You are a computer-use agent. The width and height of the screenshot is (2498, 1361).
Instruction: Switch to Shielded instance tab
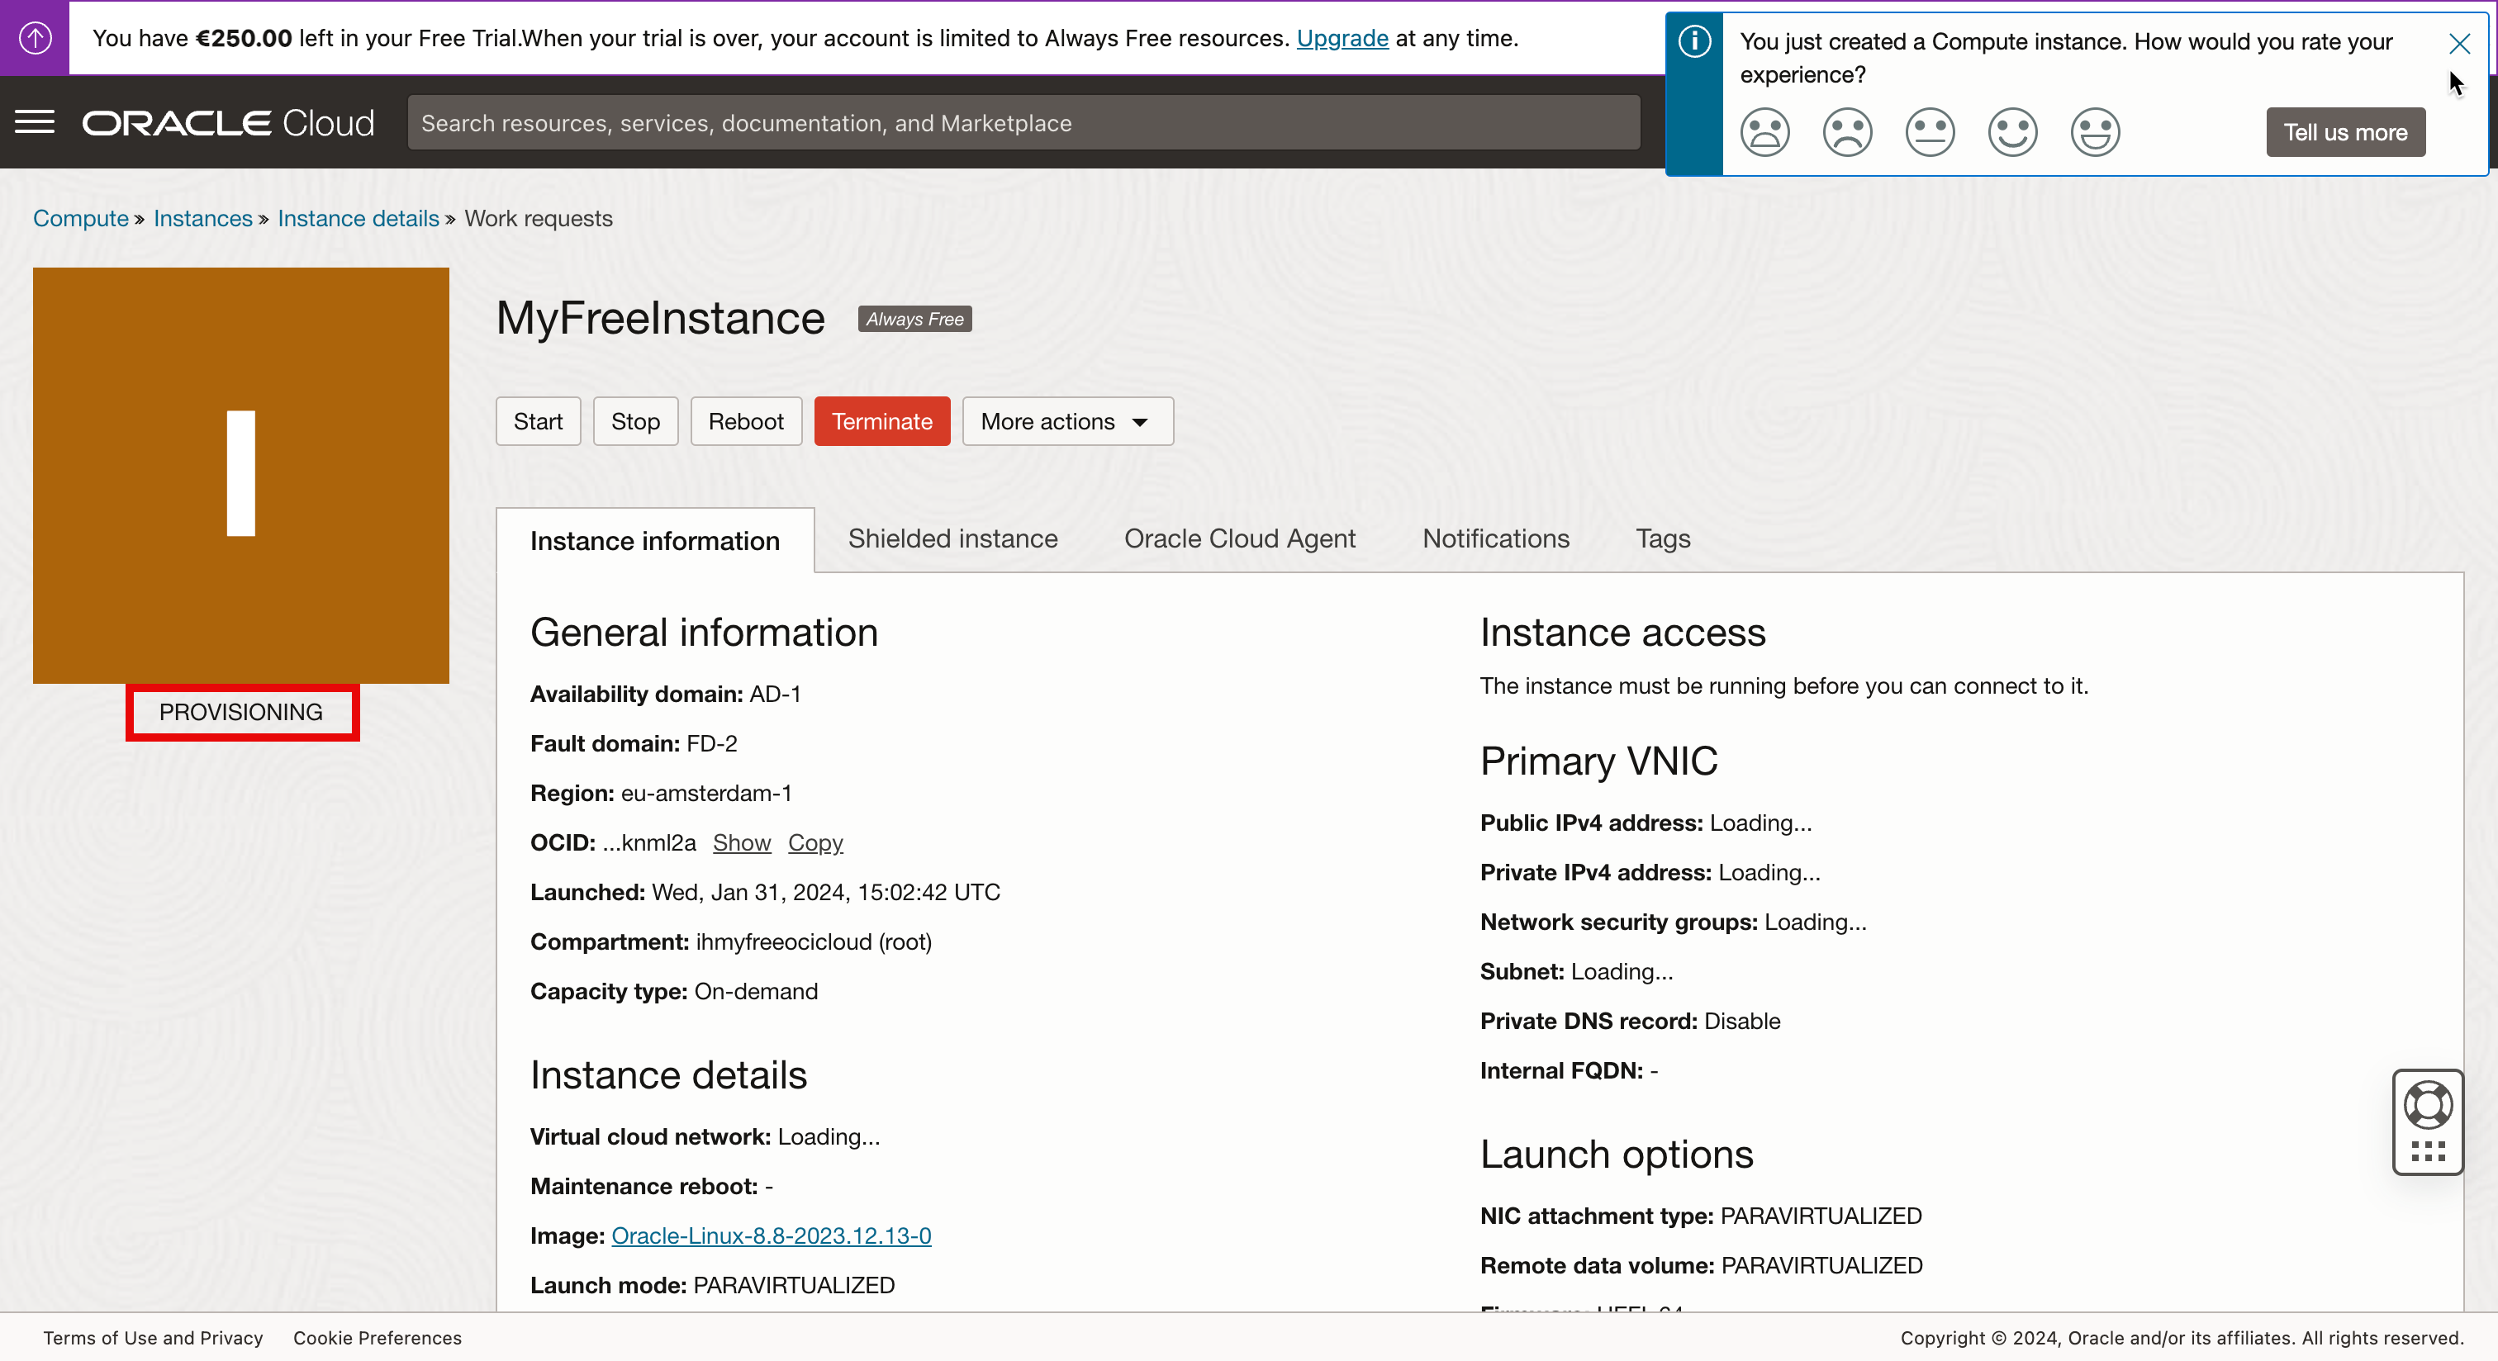(952, 539)
